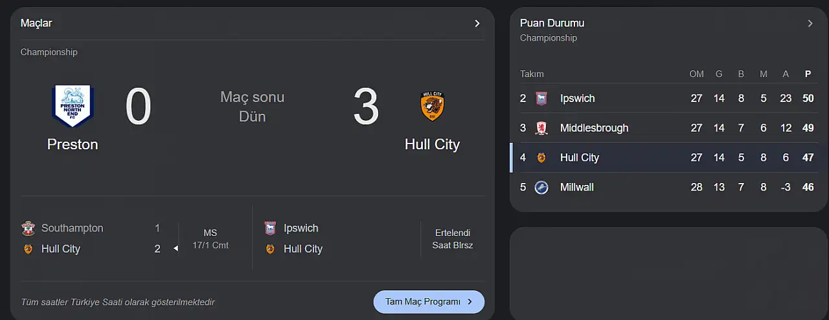Click the Maç sonu status text
The height and width of the screenshot is (320, 829).
click(x=252, y=98)
